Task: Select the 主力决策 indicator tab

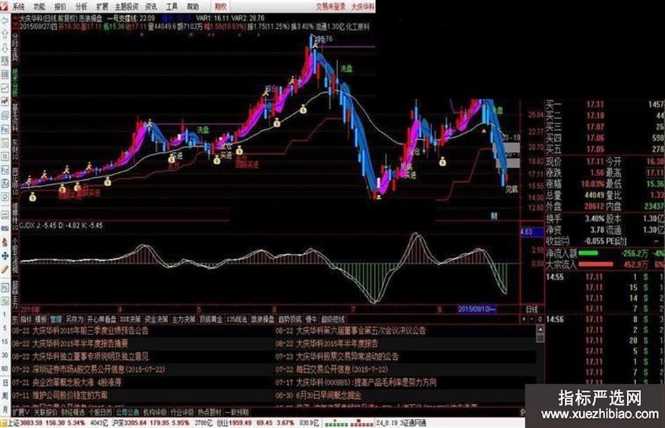Action: click(x=184, y=320)
